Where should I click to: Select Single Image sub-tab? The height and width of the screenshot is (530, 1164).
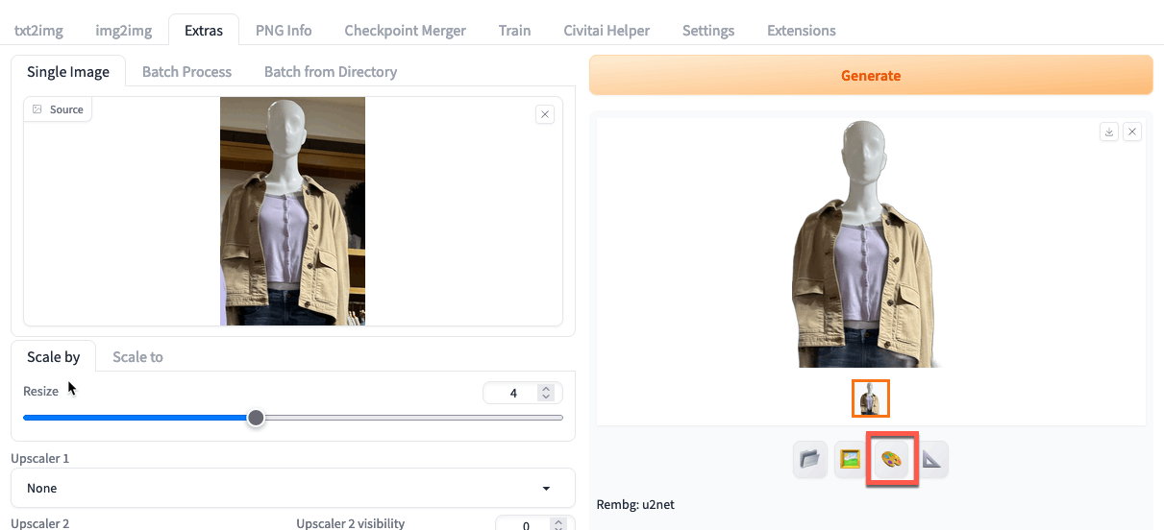68,71
